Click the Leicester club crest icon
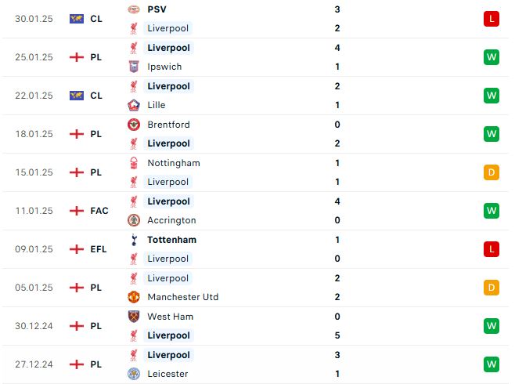Viewport: 515px width, 384px height. 134,374
